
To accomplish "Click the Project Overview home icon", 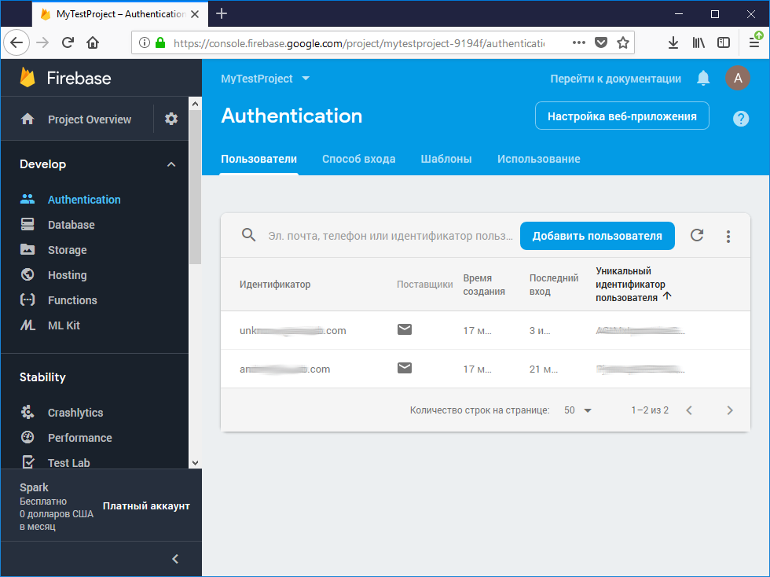I will click(x=27, y=119).
